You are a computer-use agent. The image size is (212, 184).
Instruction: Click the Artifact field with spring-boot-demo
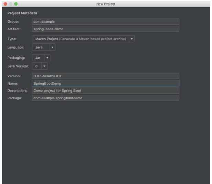[105, 29]
